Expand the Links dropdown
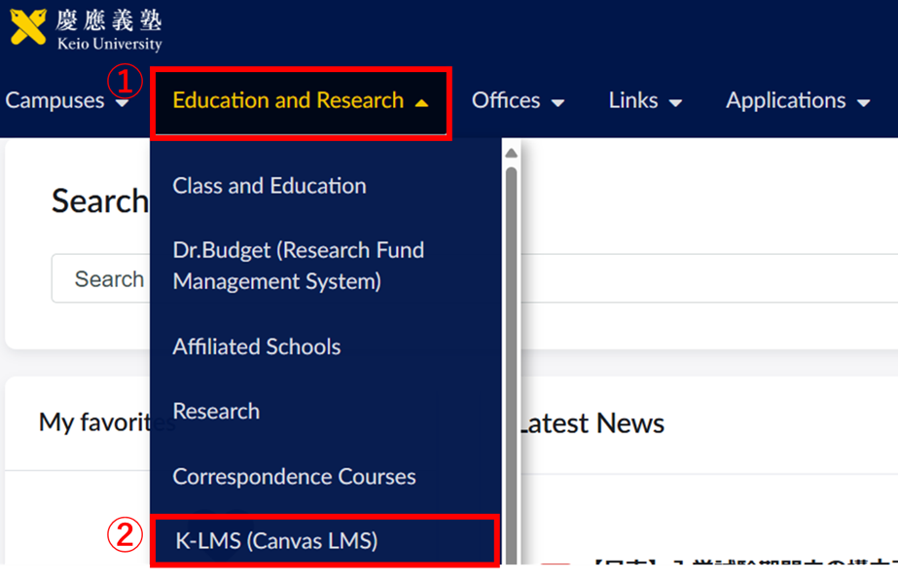Viewport: 898px width, 582px height. [644, 101]
